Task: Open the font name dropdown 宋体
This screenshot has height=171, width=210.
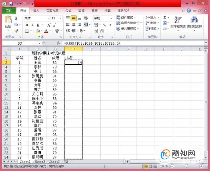Action: (x=49, y=18)
